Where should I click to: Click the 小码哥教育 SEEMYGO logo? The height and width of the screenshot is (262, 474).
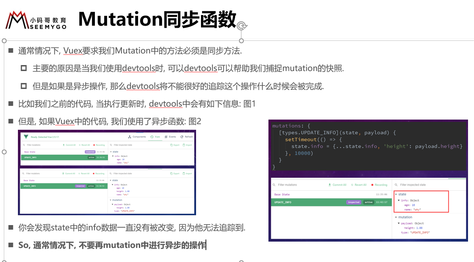click(x=36, y=20)
